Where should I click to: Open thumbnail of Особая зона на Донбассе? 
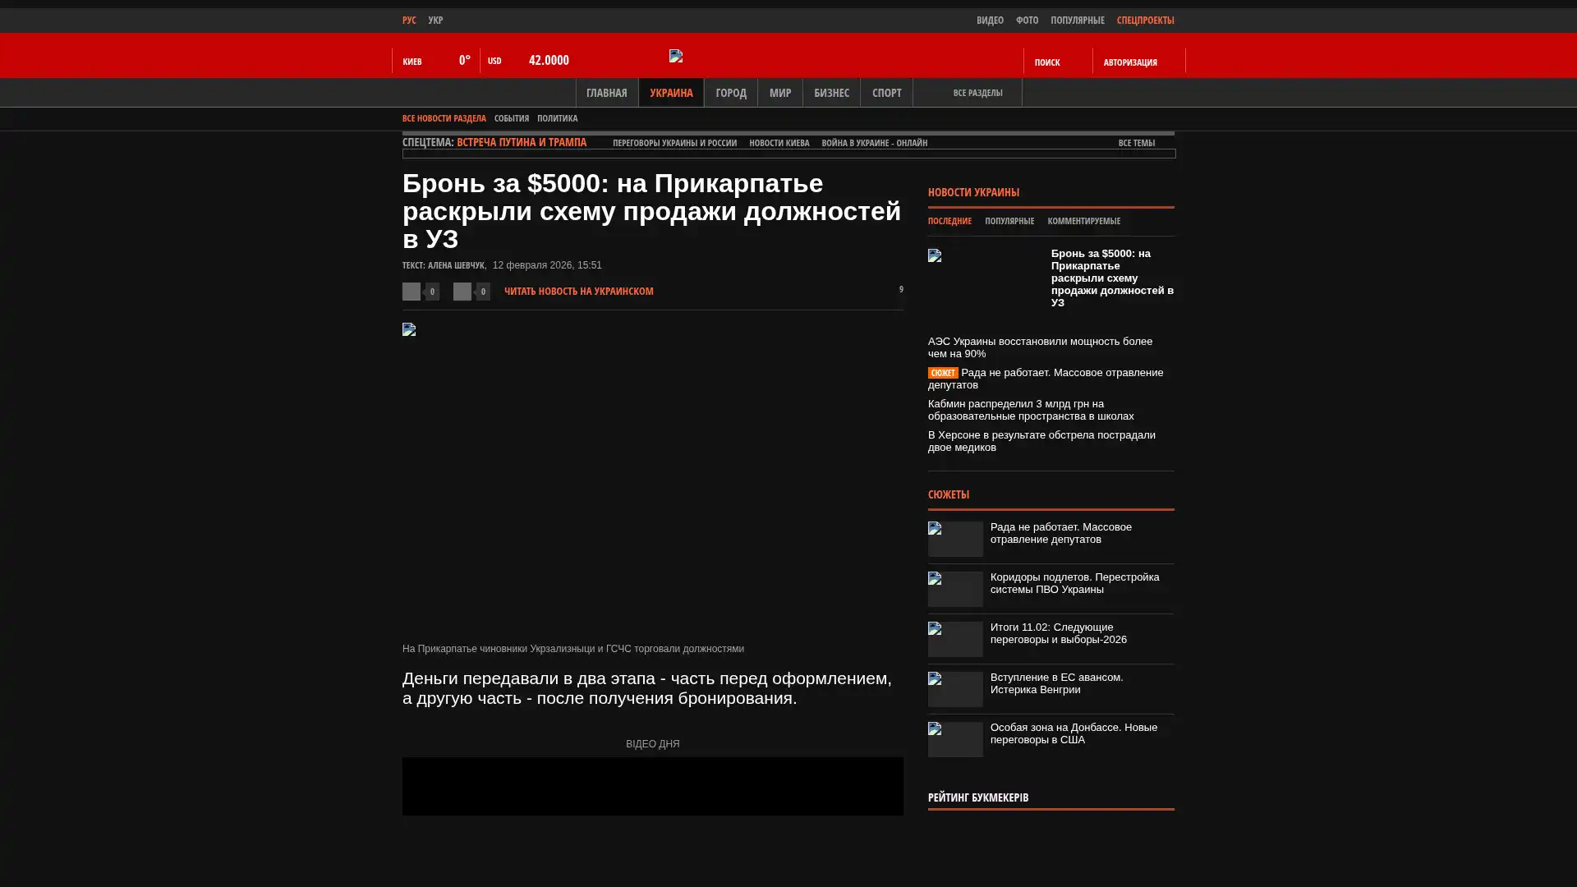(x=955, y=739)
